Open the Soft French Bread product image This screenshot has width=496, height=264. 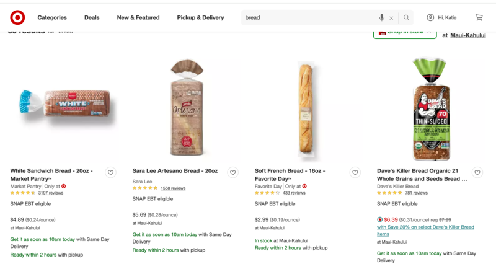pyautogui.click(x=306, y=108)
